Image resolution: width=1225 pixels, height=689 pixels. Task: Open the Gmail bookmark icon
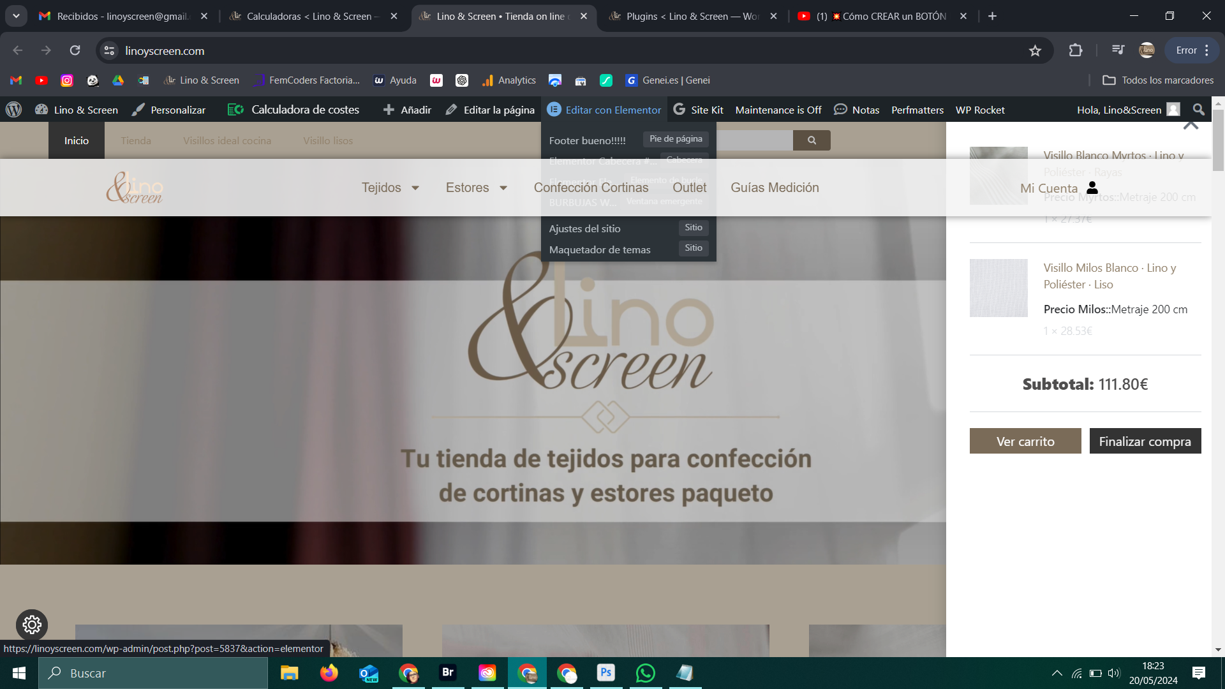click(16, 80)
